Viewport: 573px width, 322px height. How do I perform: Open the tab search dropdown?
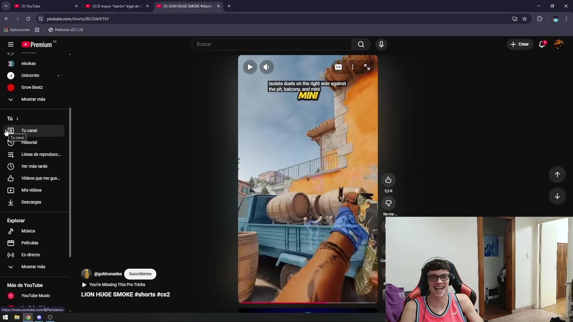(6, 6)
